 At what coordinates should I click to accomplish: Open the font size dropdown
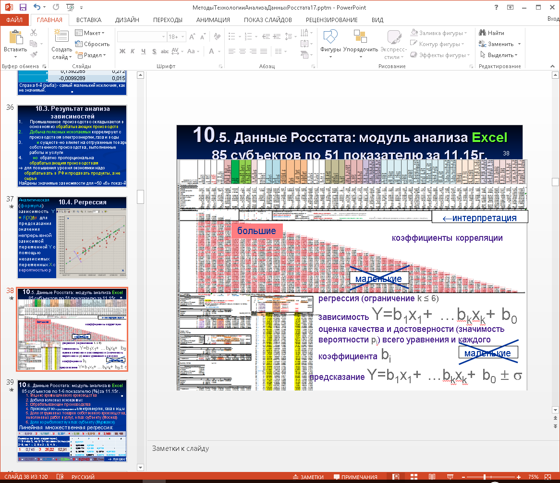click(183, 37)
